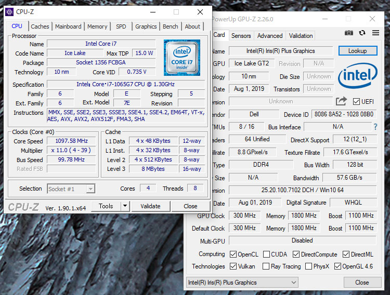Click the Cores count value 4
The width and height of the screenshot is (390, 295).
click(148, 188)
